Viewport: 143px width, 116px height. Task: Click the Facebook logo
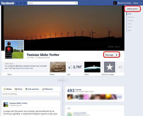point(8,3)
